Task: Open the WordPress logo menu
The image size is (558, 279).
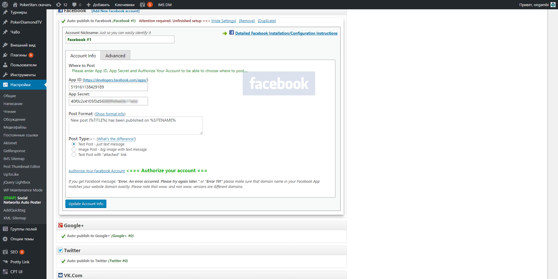Action: [x=5, y=5]
